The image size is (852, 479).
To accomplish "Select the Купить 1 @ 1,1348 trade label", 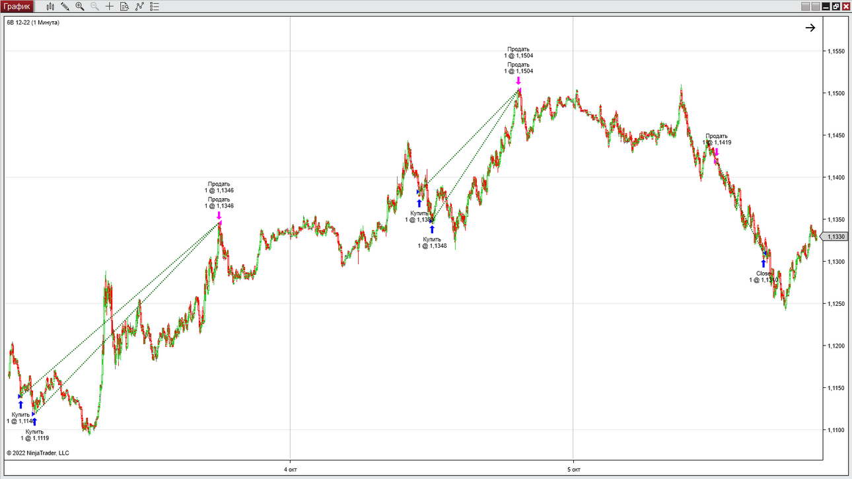I will point(432,242).
